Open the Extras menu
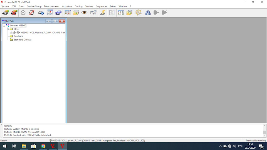Viewport: 267px width, 150px height. click(113, 6)
